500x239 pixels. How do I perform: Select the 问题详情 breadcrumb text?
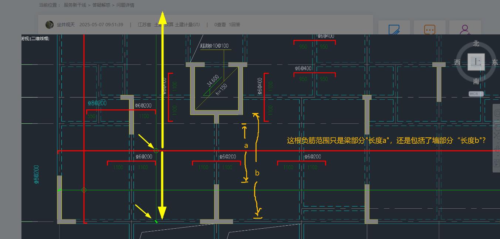(125, 5)
